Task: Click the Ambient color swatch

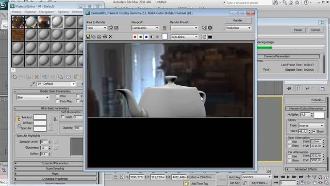Action: [x=40, y=117]
